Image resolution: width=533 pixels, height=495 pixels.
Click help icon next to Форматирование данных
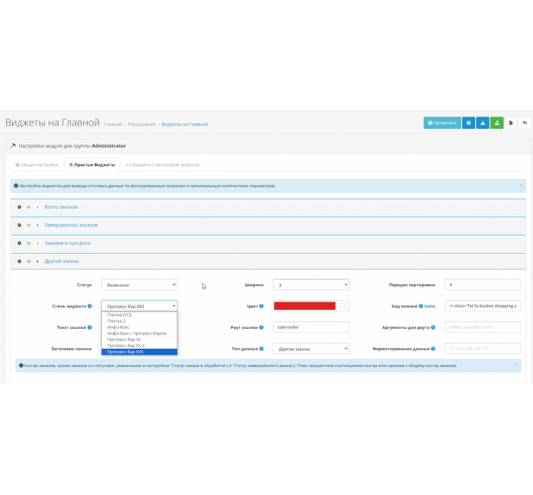433,349
